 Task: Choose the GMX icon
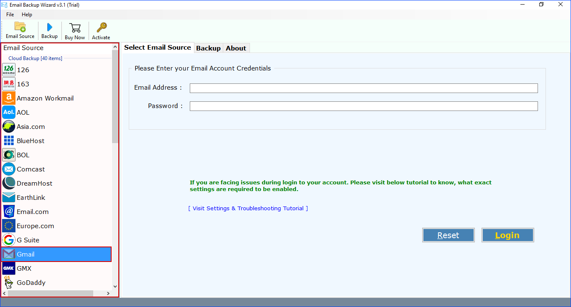click(x=9, y=268)
